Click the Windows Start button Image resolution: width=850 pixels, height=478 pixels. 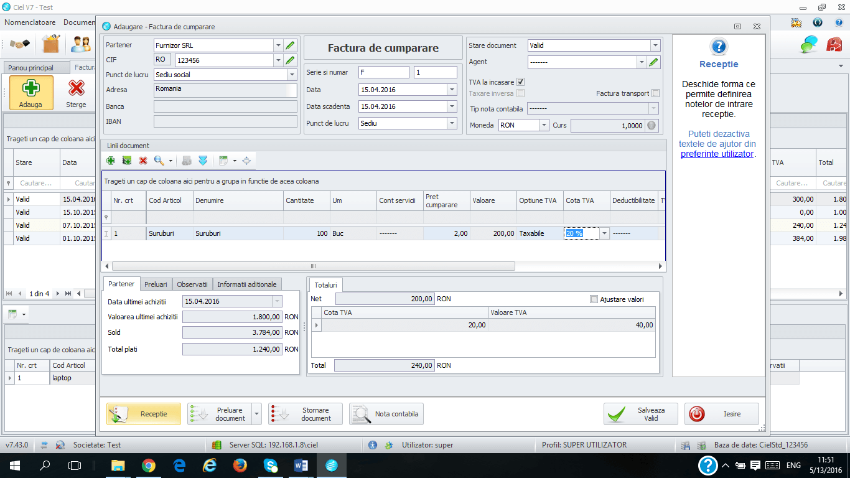pos(14,465)
